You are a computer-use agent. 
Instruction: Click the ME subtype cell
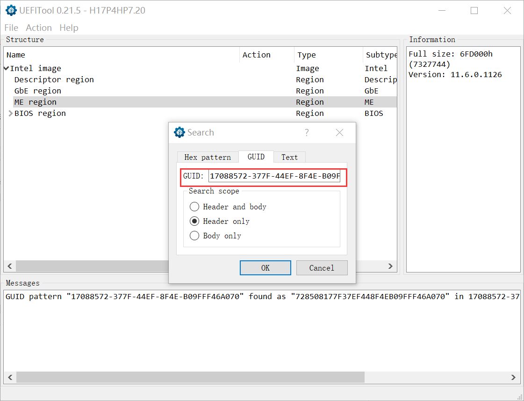(x=369, y=102)
